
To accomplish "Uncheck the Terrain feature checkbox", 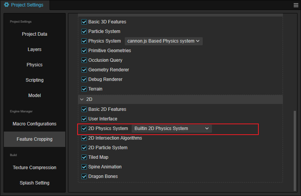I will 84,89.
